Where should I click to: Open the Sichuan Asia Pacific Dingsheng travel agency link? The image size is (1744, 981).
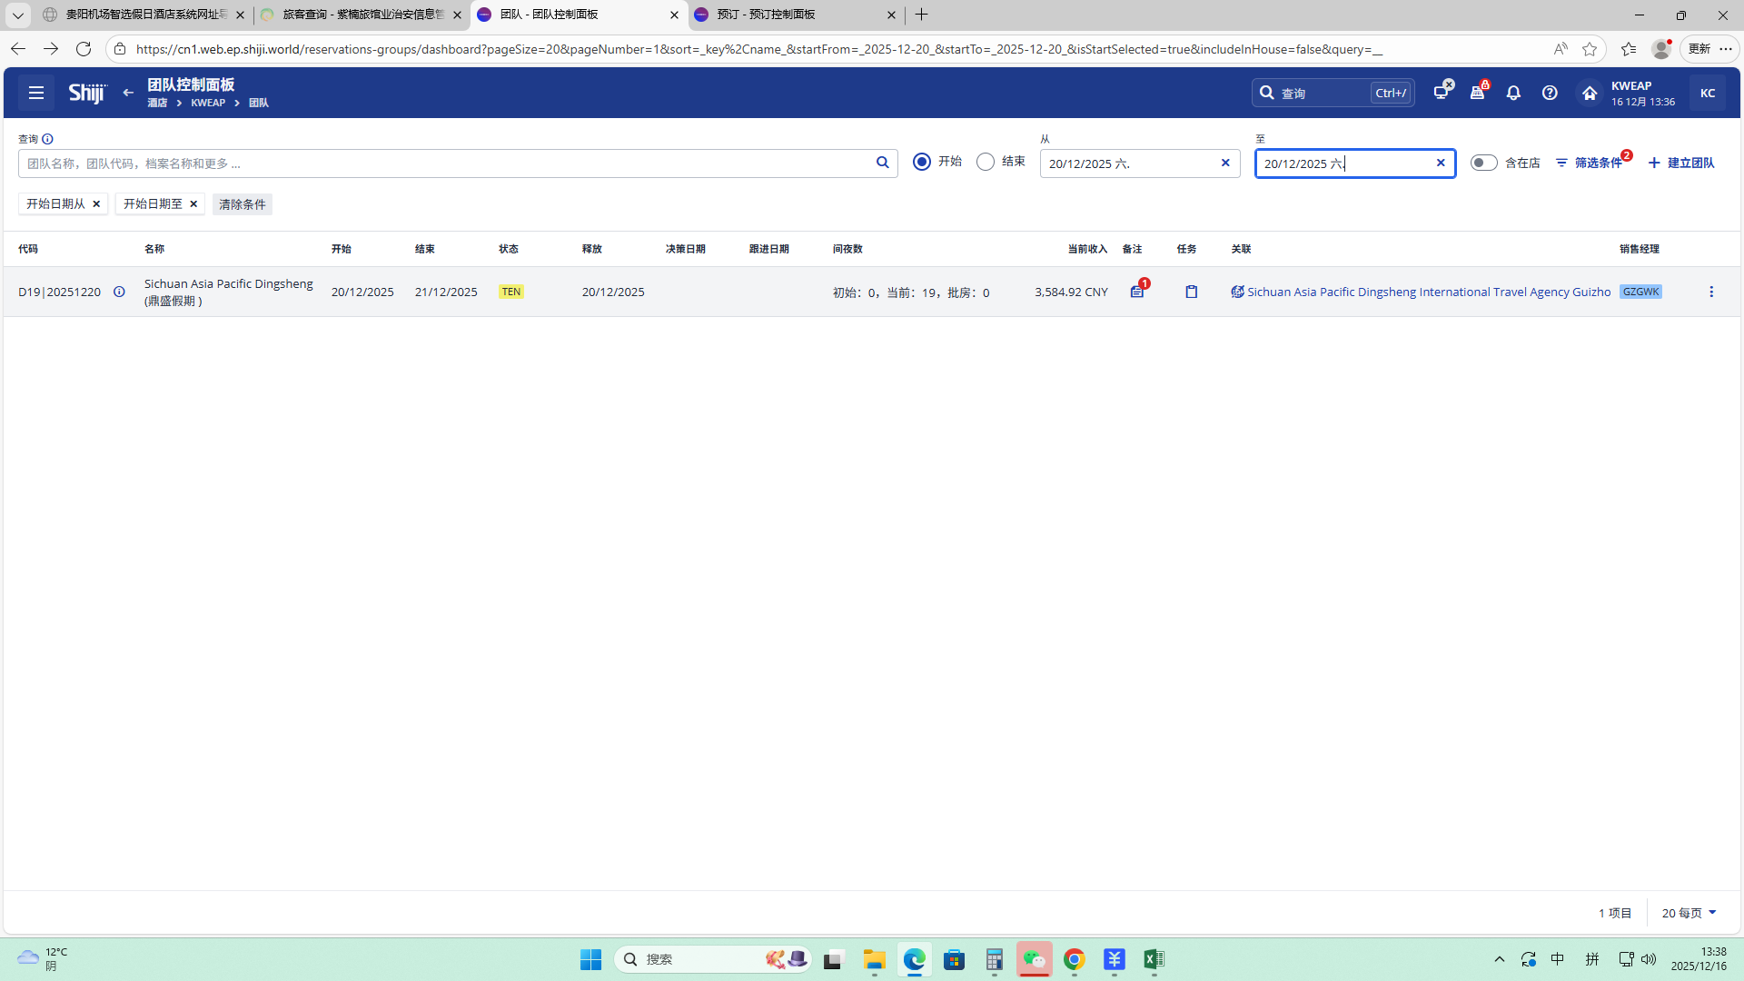[1428, 292]
